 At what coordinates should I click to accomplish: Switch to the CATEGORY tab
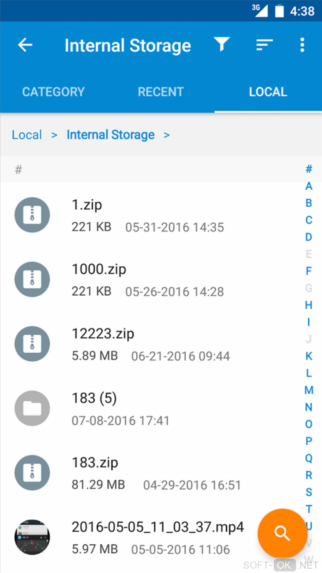[53, 92]
